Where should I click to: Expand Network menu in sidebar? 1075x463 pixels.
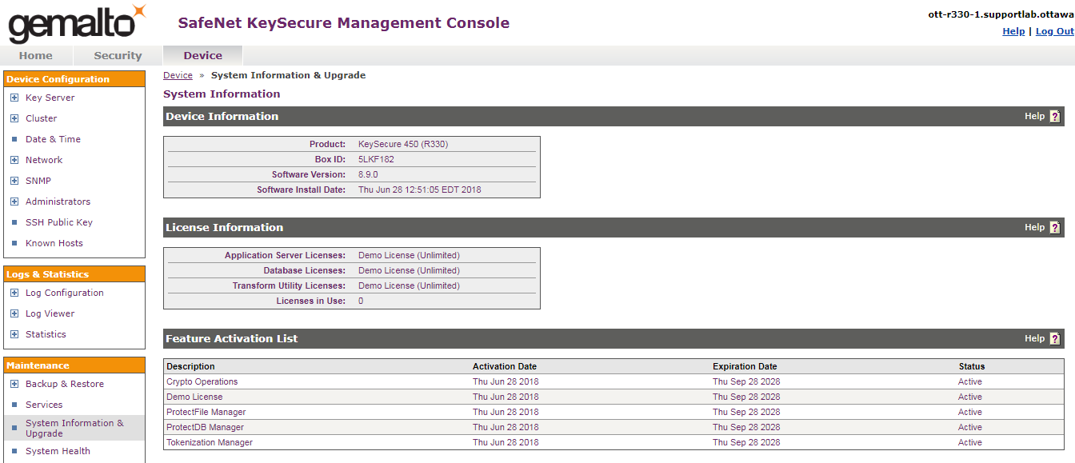point(14,160)
